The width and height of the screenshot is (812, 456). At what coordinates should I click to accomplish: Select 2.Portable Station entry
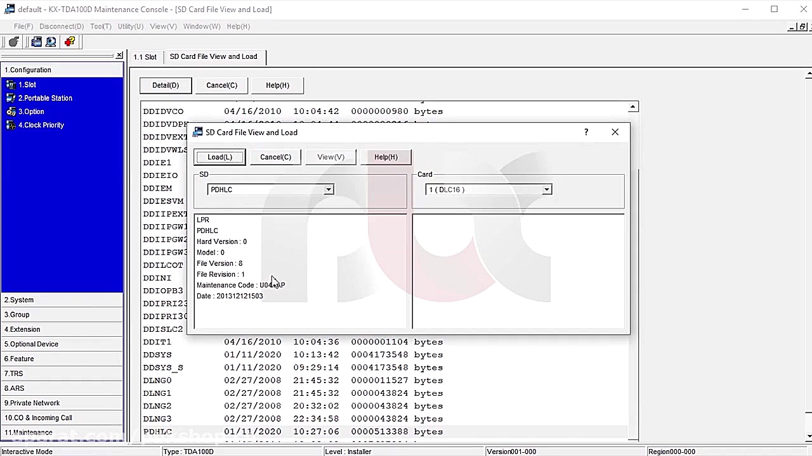click(45, 98)
